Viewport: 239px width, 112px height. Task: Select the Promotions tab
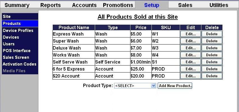tap(118, 5)
